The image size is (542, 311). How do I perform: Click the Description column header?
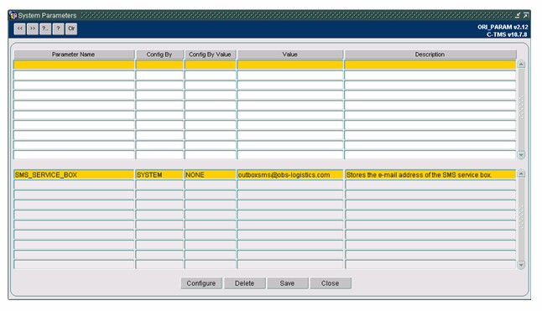point(430,54)
